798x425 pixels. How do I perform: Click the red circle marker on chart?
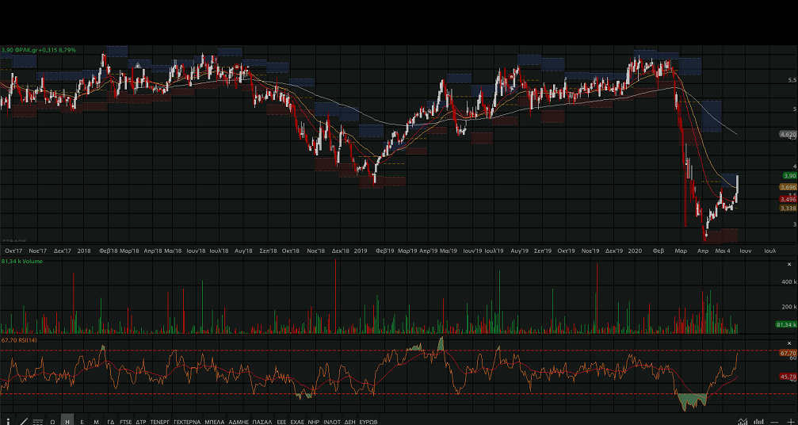(237, 66)
